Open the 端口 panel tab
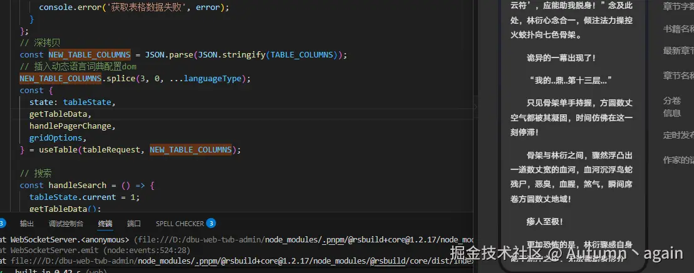694x273 pixels. coord(134,224)
